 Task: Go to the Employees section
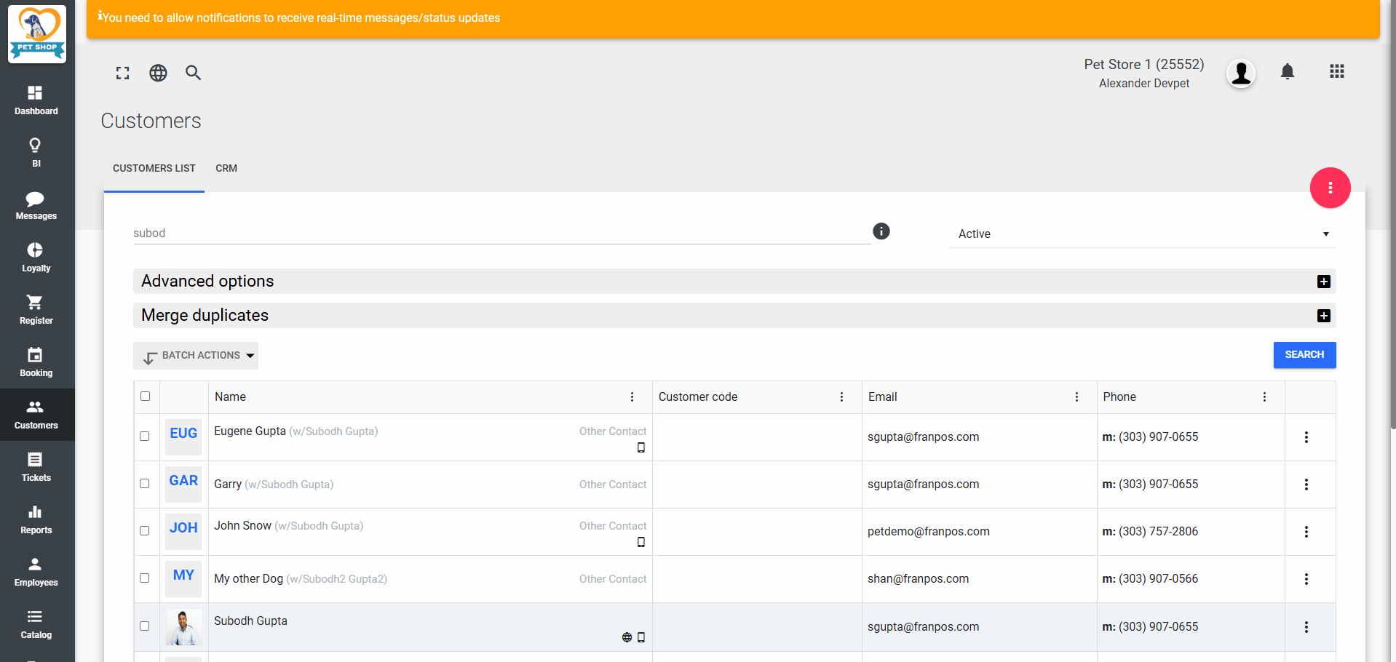(36, 572)
